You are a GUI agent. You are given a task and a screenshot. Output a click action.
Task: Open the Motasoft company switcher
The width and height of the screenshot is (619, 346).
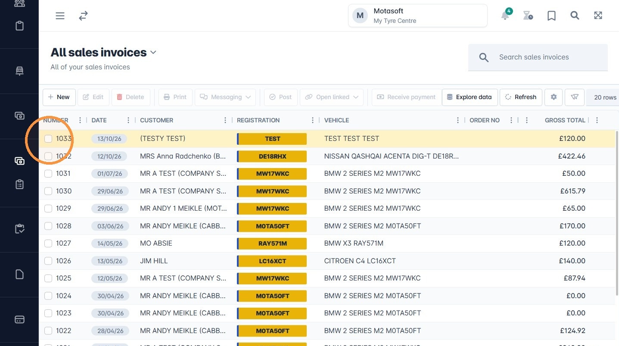[x=417, y=16]
